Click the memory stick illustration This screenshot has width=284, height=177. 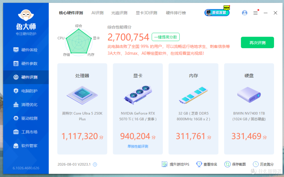pyautogui.click(x=194, y=95)
